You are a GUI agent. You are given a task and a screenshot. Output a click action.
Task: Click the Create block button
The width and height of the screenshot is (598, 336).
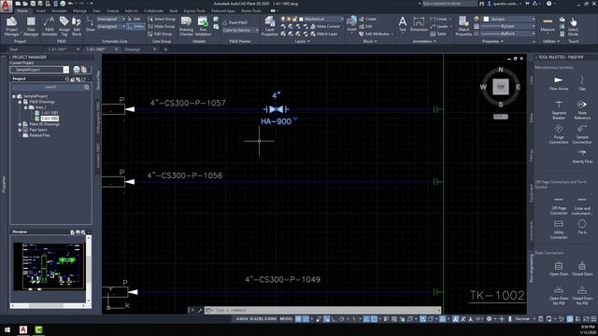pos(367,19)
